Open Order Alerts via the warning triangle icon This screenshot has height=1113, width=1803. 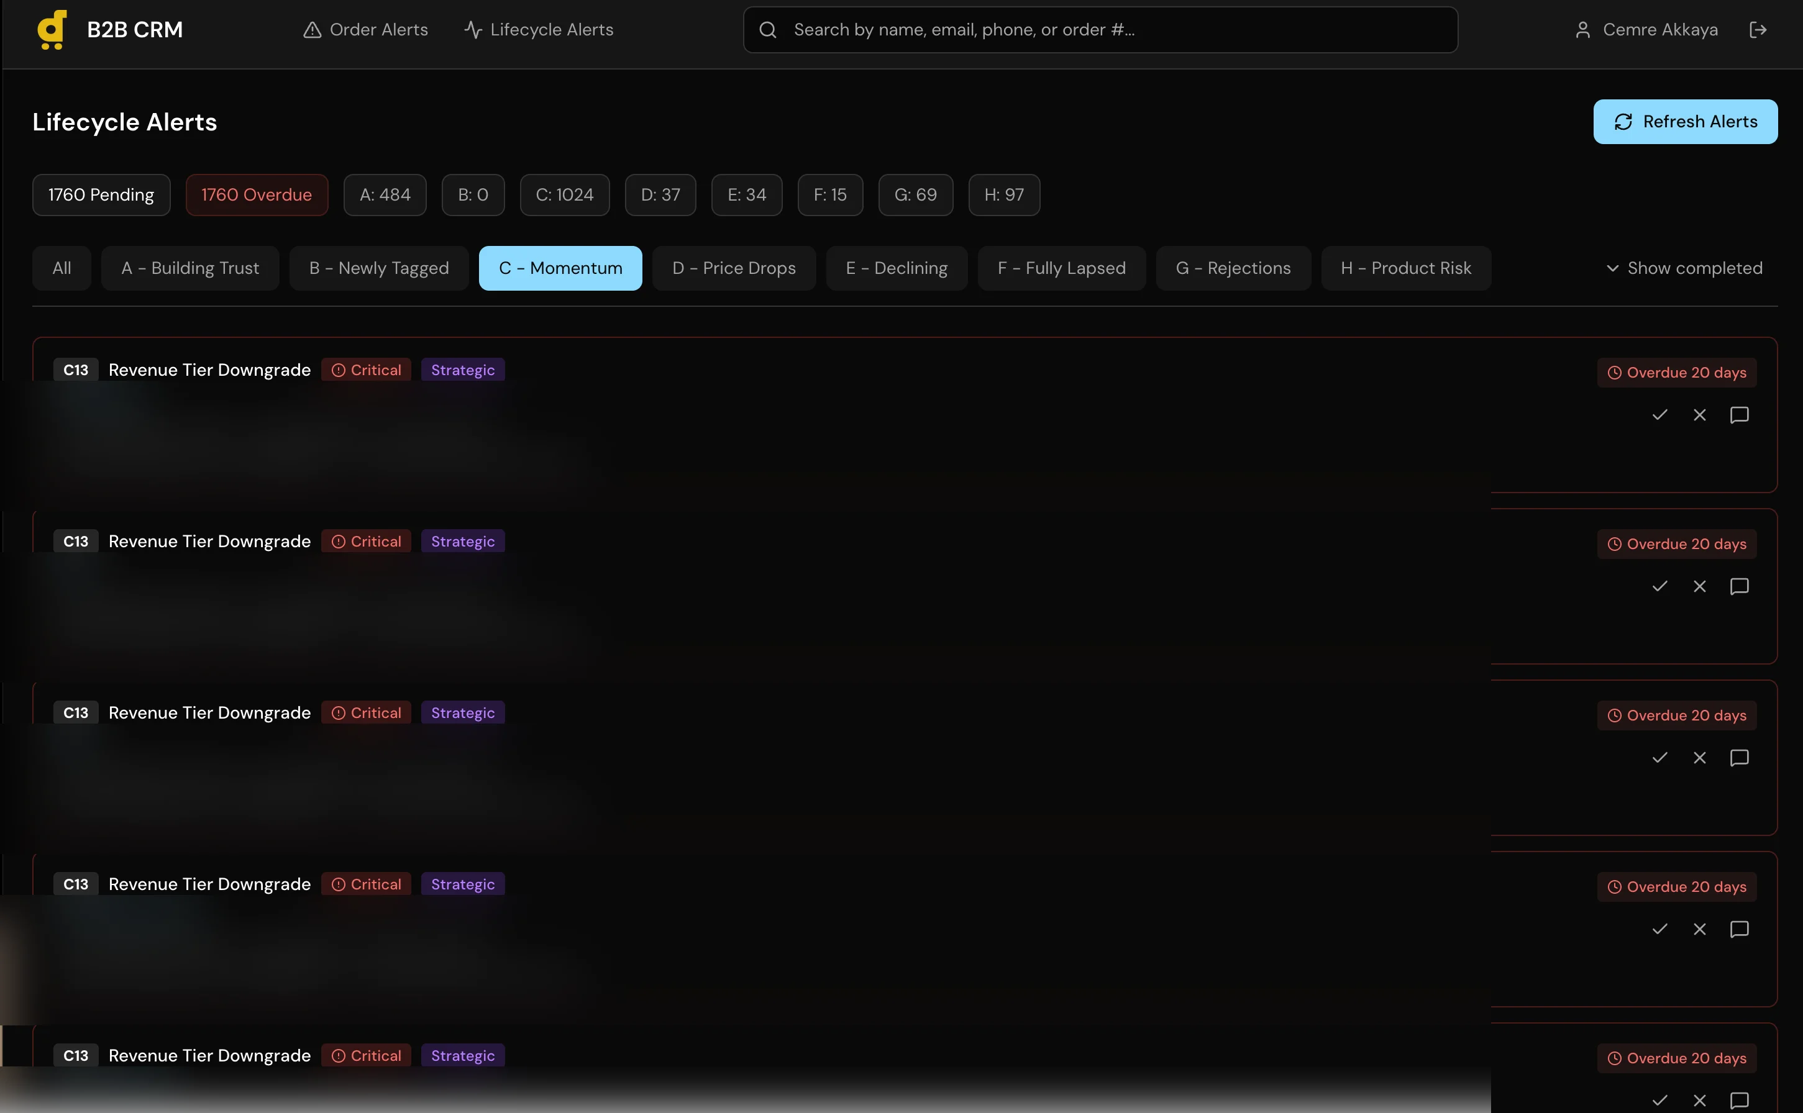coord(312,29)
